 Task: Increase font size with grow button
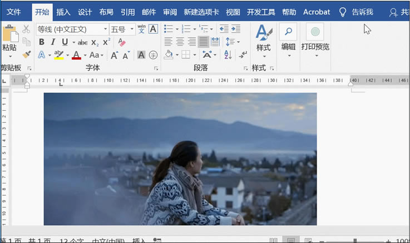tap(114, 55)
